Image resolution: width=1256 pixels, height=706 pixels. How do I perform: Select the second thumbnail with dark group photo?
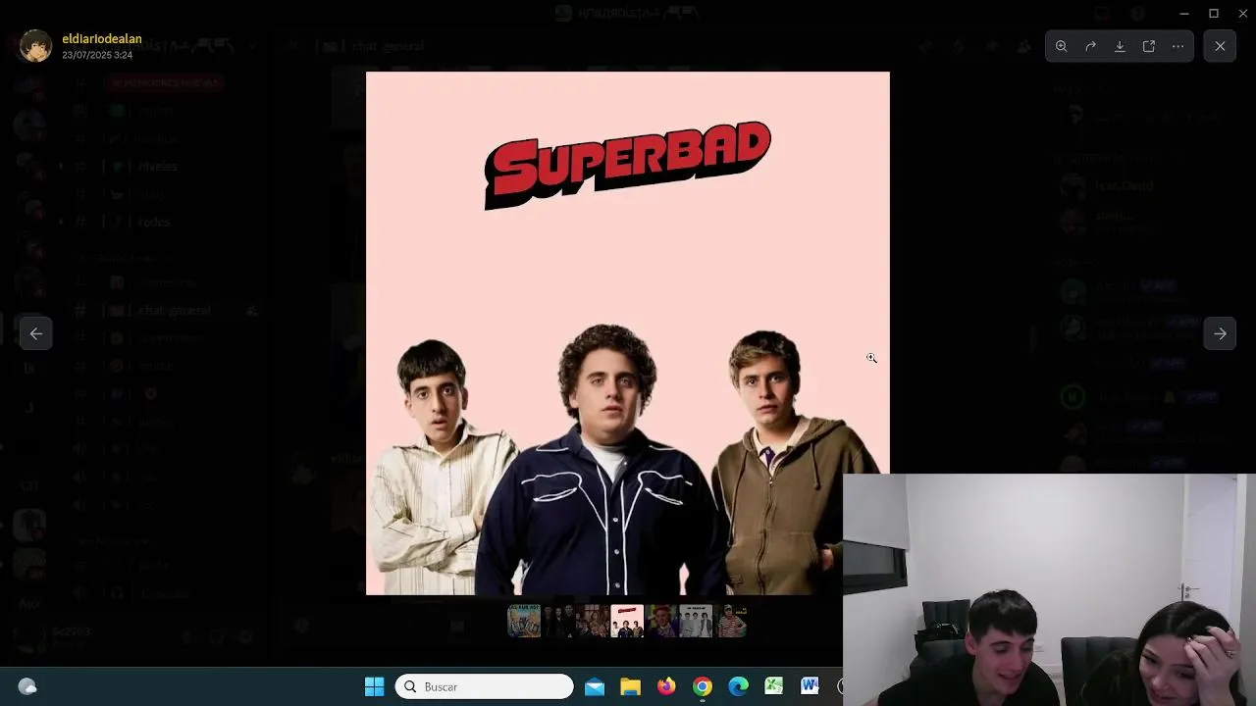point(558,621)
